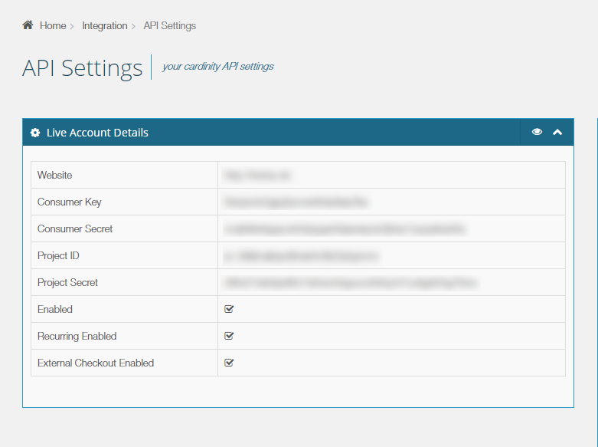
Task: Open the Home breadcrumb link
Action: (x=53, y=26)
